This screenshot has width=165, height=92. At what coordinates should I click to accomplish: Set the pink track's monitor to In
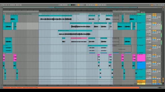147,57
